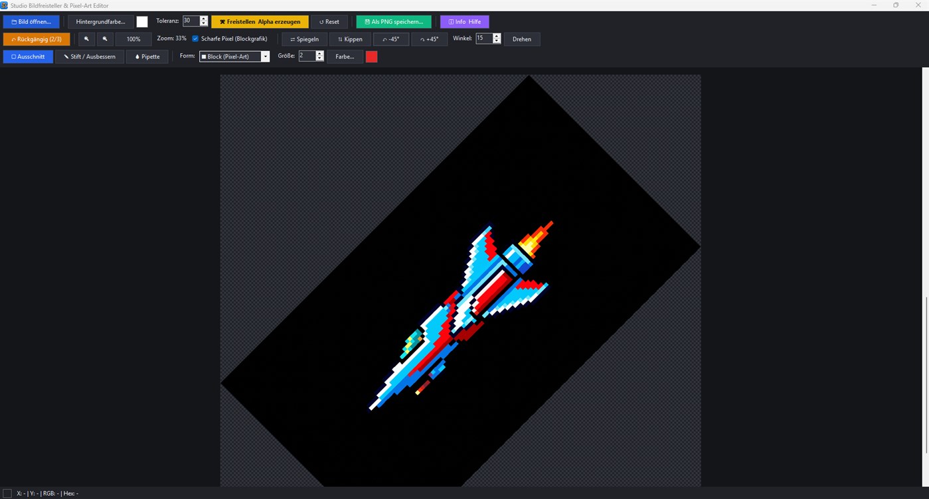
Task: Click the 'Zoom: 33%' label
Action: [x=171, y=38]
